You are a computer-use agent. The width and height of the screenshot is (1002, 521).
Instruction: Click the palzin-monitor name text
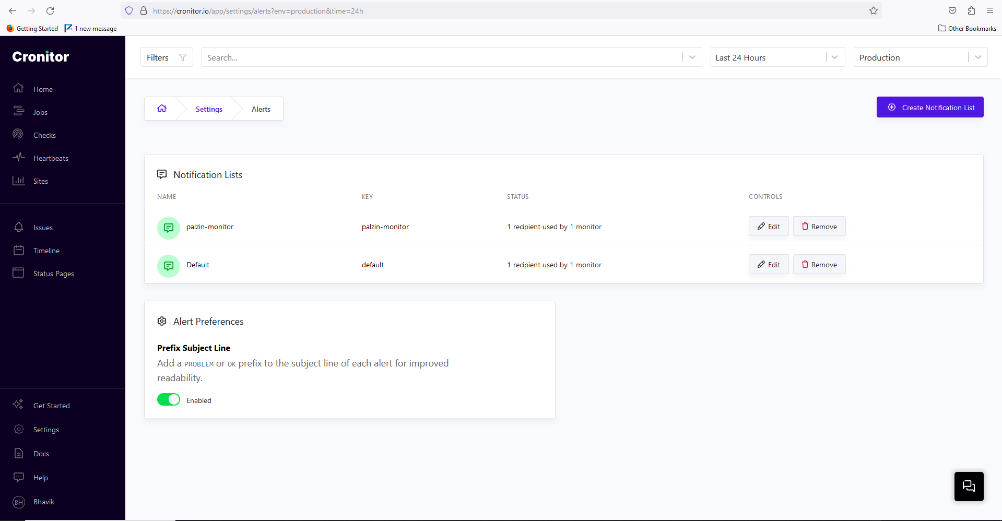point(210,227)
